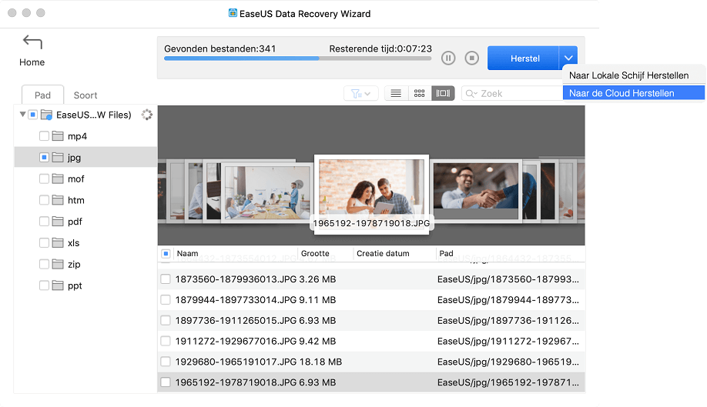Tick the mp4 folder checkbox
This screenshot has width=707, height=407.
[x=44, y=136]
